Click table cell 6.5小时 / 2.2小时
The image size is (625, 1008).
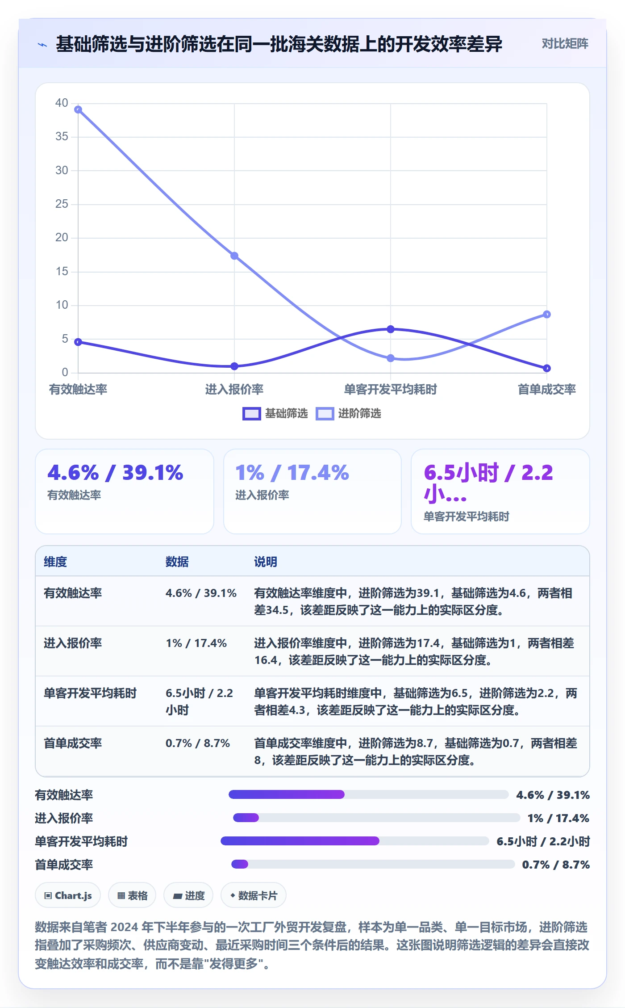pos(200,701)
